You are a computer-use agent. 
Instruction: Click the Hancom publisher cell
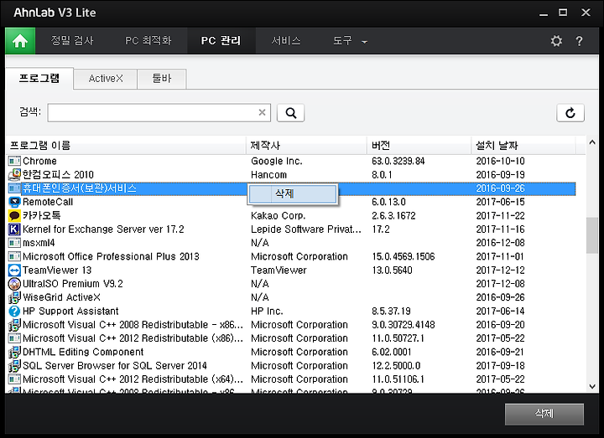[269, 174]
